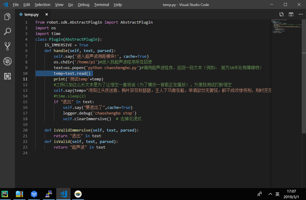Click the Synchronize Changes icon above the editor
Viewport: 306px width, 200px height.
pyautogui.click(x=281, y=14)
